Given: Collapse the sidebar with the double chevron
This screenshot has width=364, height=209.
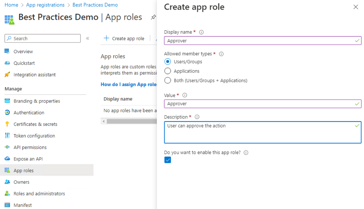Looking at the screenshot, I should coord(88,38).
